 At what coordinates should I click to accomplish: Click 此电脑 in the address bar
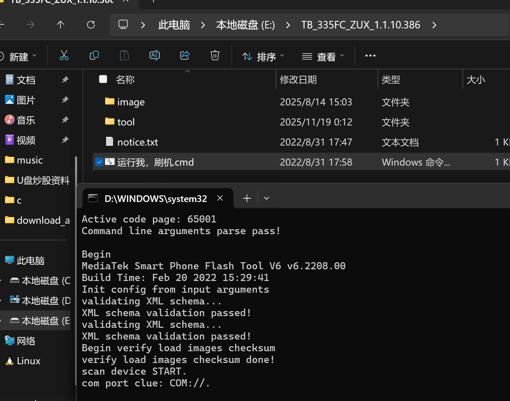pyautogui.click(x=174, y=25)
